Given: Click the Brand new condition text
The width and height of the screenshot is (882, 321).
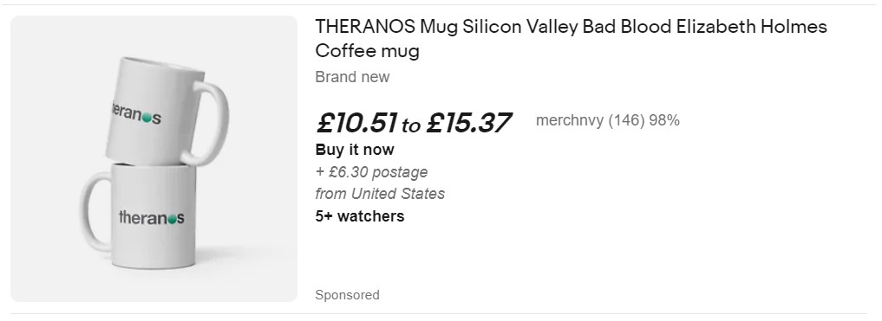Looking at the screenshot, I should pos(352,77).
